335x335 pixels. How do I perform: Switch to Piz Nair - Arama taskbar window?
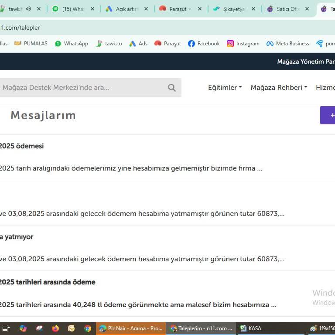pos(131,328)
